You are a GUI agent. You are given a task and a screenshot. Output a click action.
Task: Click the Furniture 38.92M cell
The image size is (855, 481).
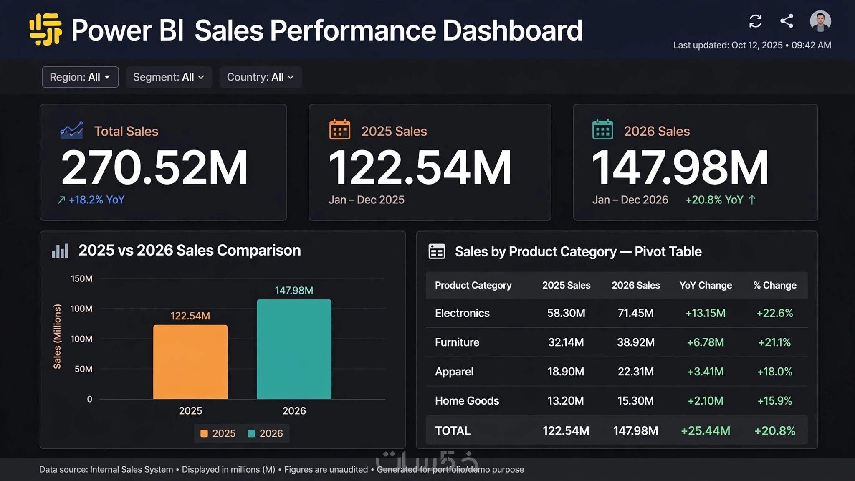636,342
